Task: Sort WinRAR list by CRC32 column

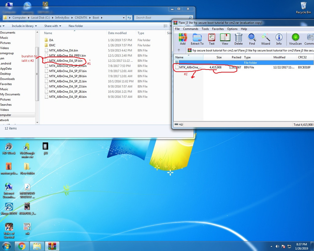Action: 302,57
